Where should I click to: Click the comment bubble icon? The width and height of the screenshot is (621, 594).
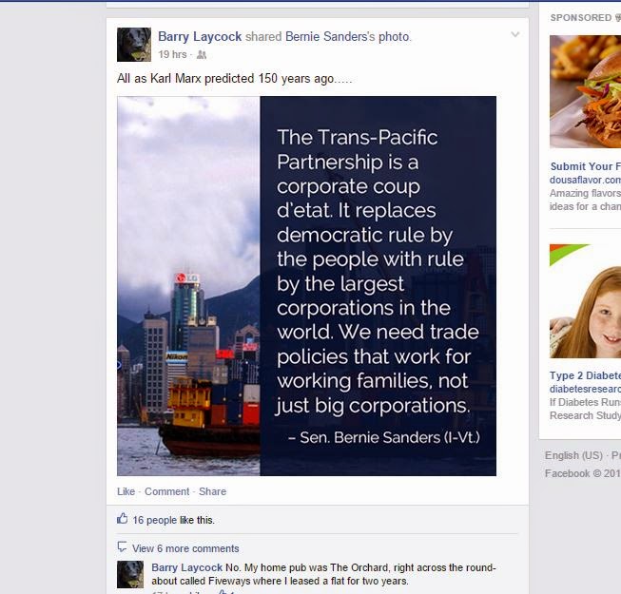pos(122,546)
